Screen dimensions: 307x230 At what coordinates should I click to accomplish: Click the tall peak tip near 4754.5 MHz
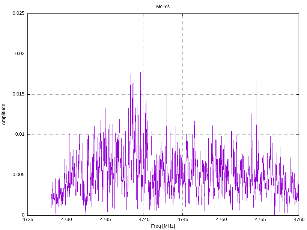click(x=257, y=82)
